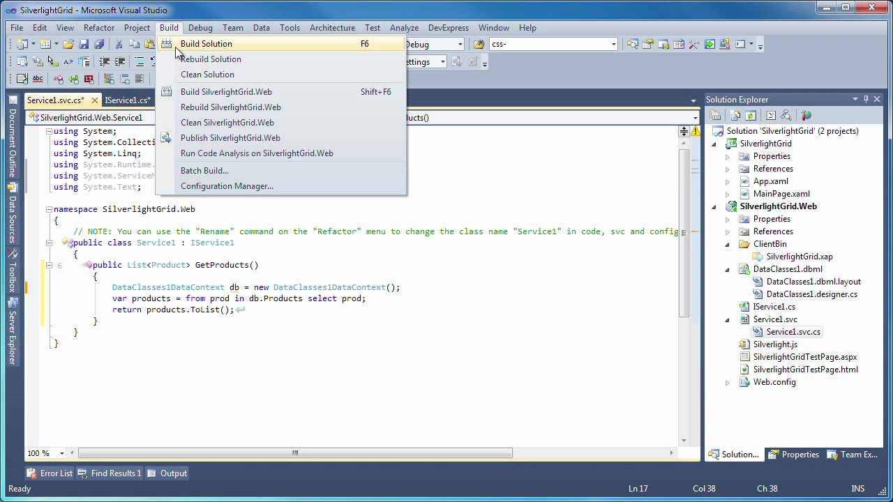Screen dimensions: 893x502
Task: Open the 100 % zoom dropdown
Action: [x=62, y=453]
